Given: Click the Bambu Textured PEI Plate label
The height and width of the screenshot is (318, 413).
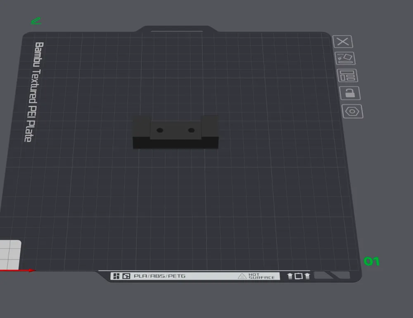Looking at the screenshot, I should (x=35, y=92).
